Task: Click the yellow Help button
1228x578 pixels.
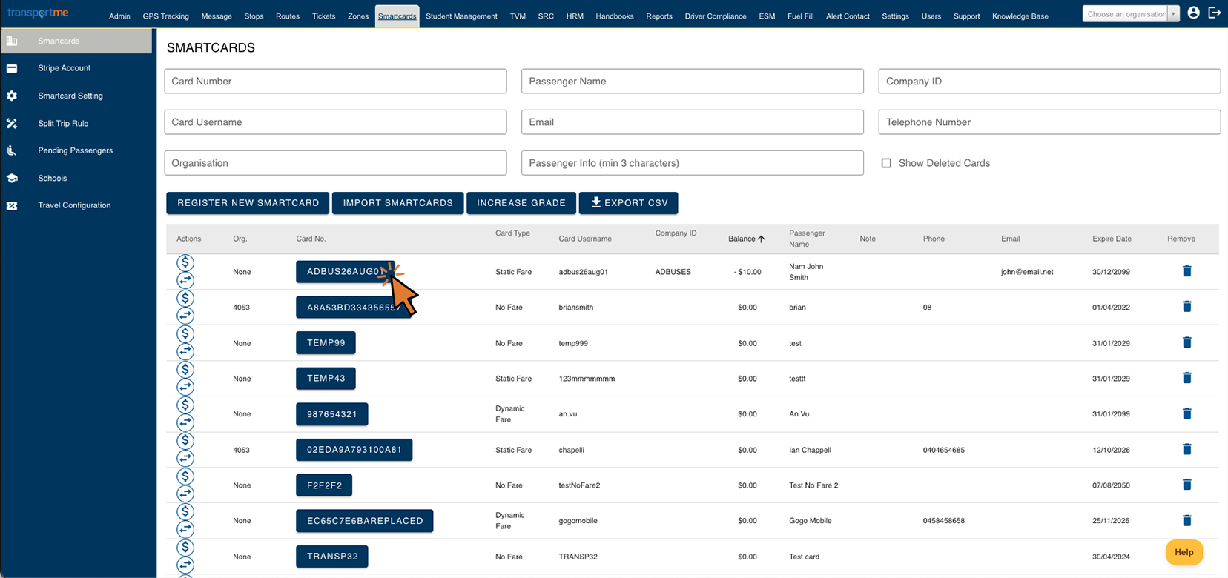Action: 1184,552
